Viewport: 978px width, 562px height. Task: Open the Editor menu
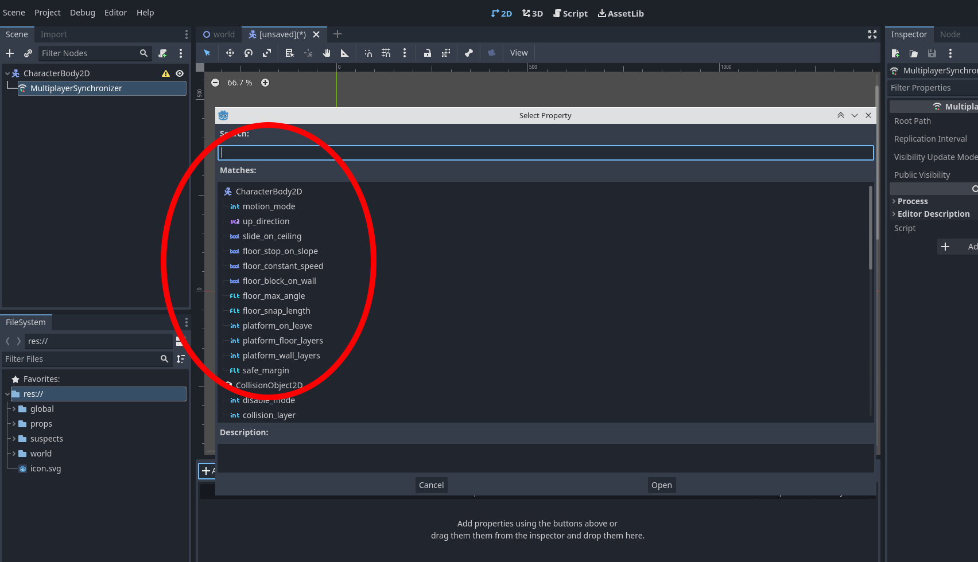coord(115,13)
